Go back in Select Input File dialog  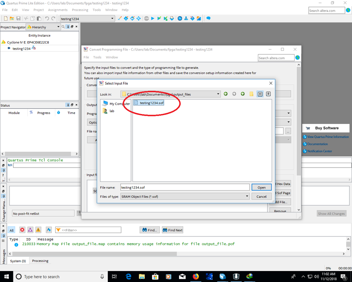click(226, 94)
